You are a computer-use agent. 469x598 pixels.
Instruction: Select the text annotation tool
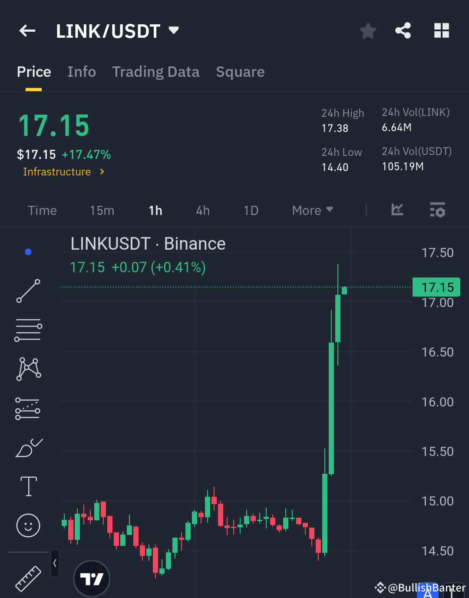point(28,486)
